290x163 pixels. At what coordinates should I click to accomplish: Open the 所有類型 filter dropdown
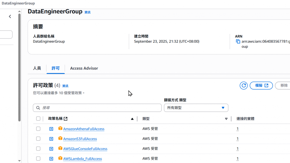[x=196, y=108]
